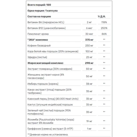Click the '% Д.Н.' column header
Image resolution: width=137 pixels, height=137 pixels.
click(102, 16)
